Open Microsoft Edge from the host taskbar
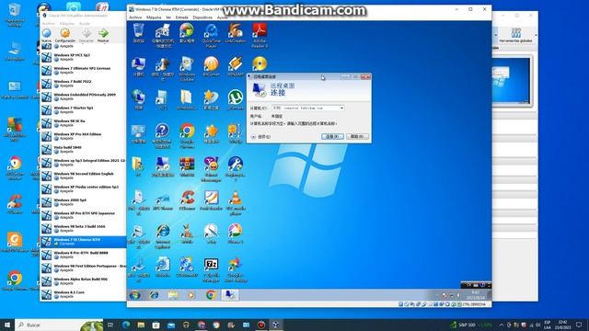This screenshot has width=589, height=331. point(125,325)
